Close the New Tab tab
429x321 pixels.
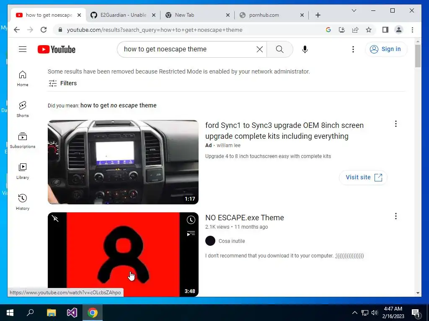(227, 15)
